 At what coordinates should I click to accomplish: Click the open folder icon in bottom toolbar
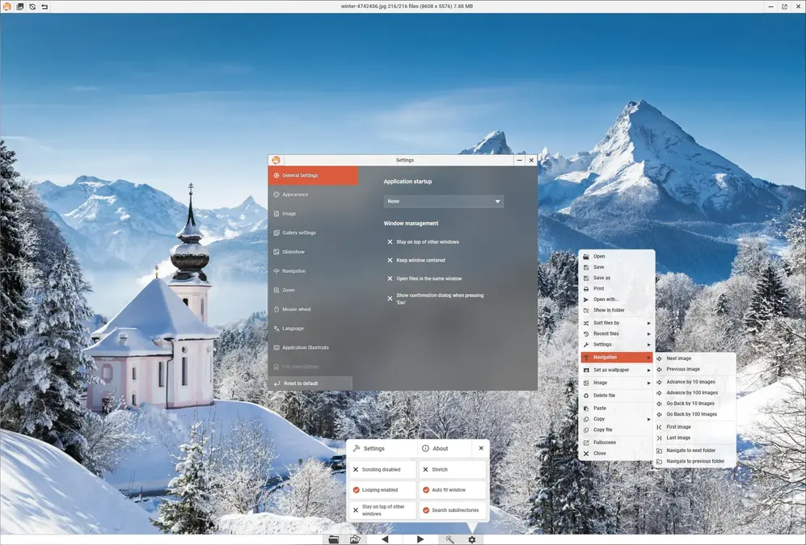333,539
